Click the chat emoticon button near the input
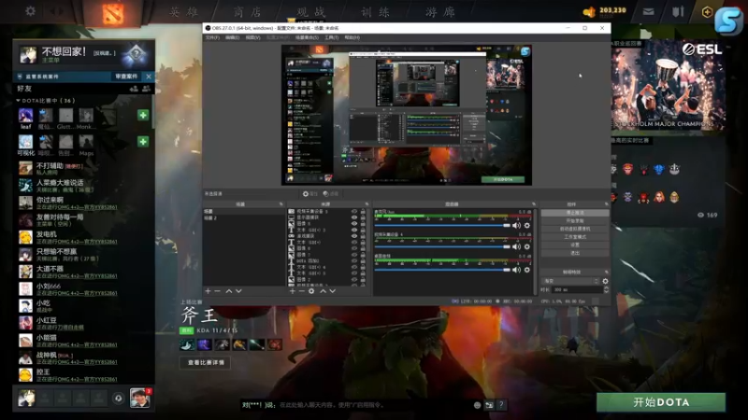Viewport: 748px width, 420px height. [x=477, y=405]
